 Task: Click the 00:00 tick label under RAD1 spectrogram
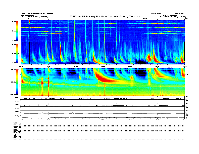click(x=21, y=66)
